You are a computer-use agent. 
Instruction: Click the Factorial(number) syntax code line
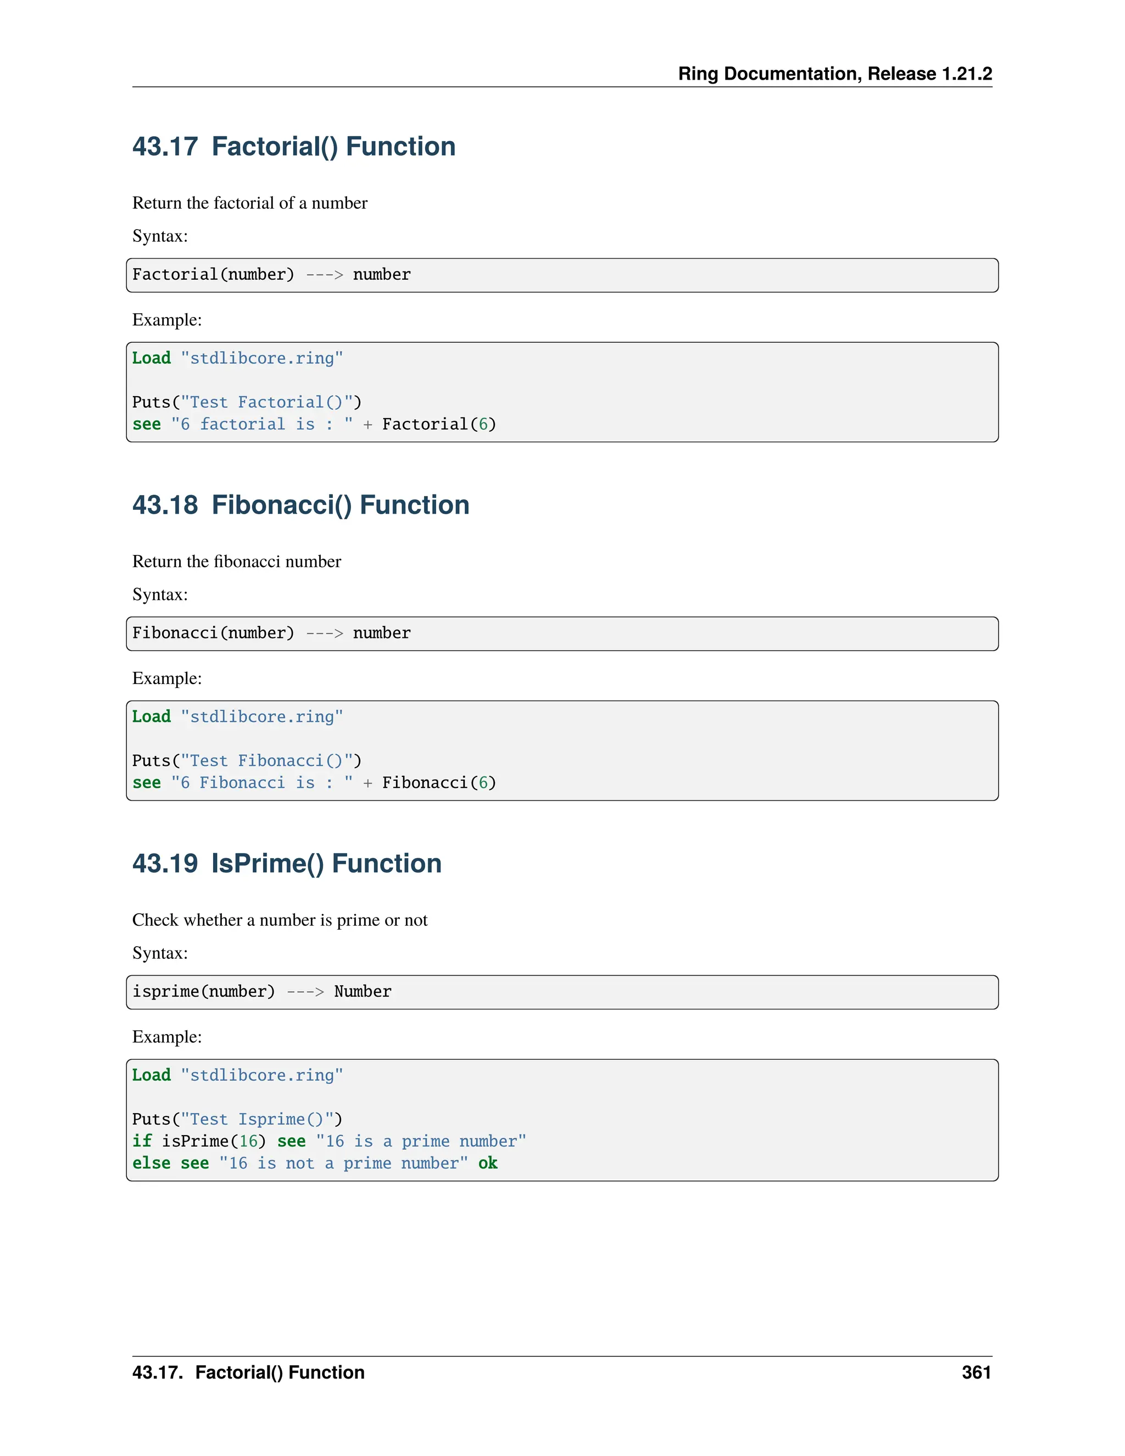(x=271, y=275)
